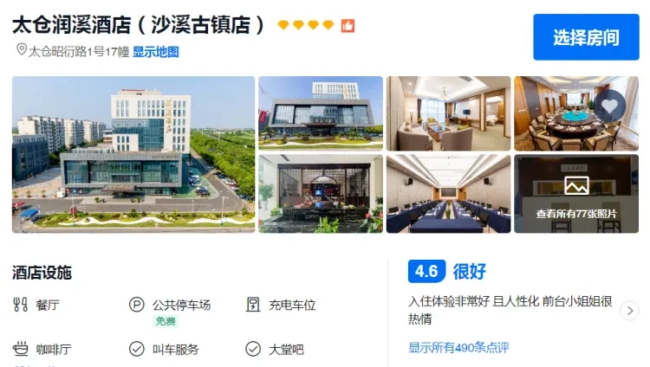
Task: Open the conference room thumbnail
Action: (x=449, y=193)
